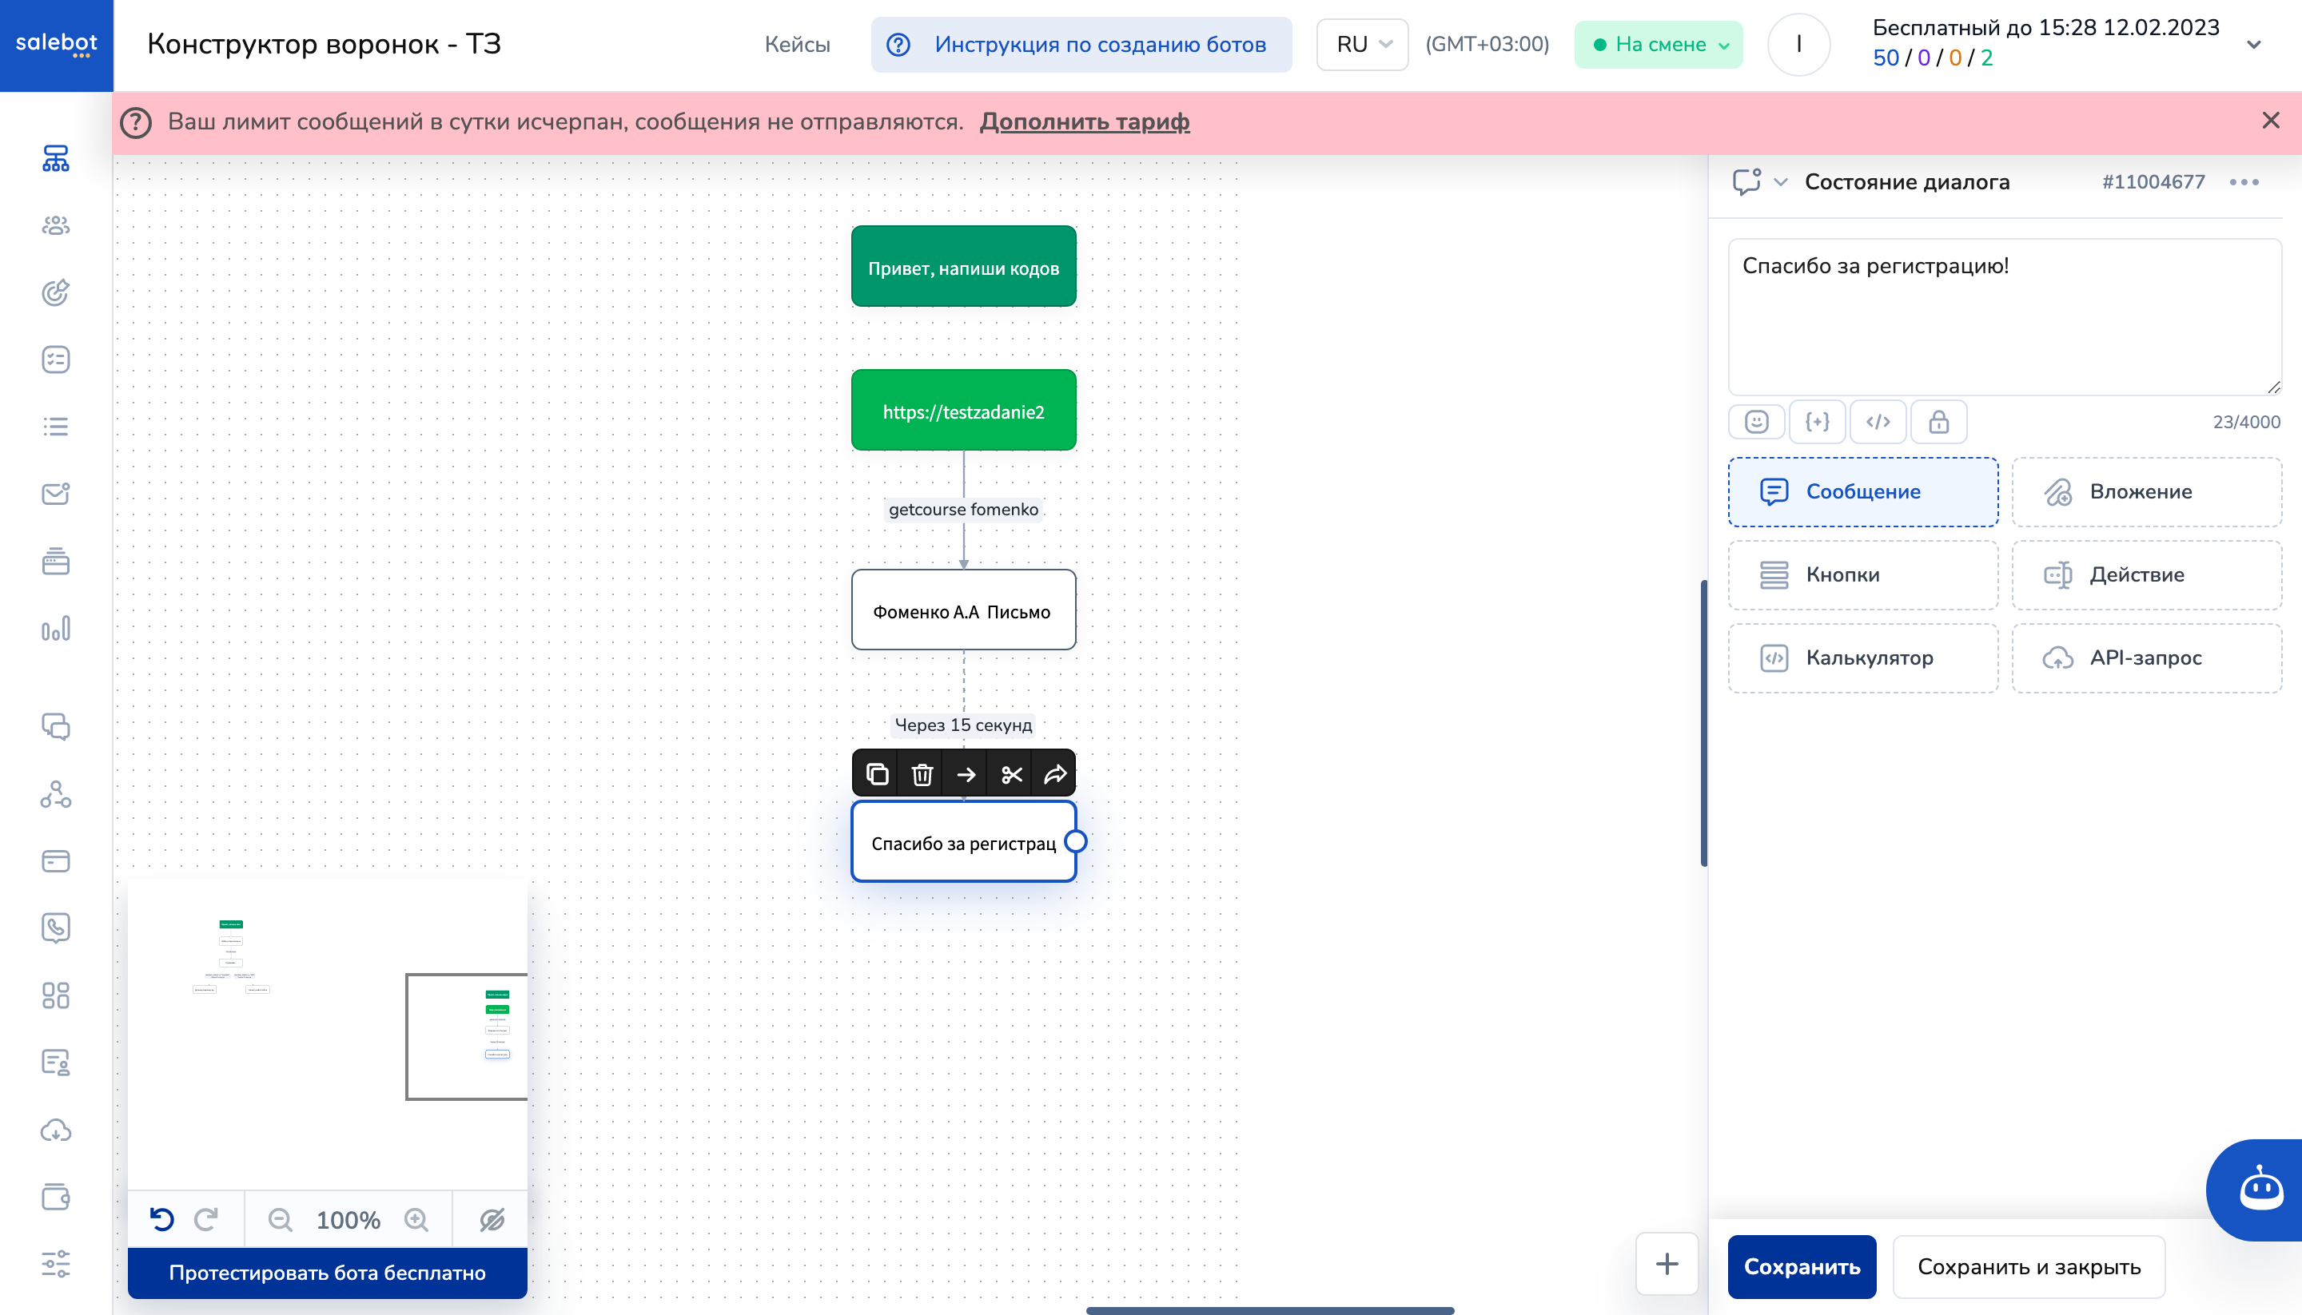Viewport: 2302px width, 1315px height.
Task: Click the getcourse fomenko connection label
Action: (963, 510)
